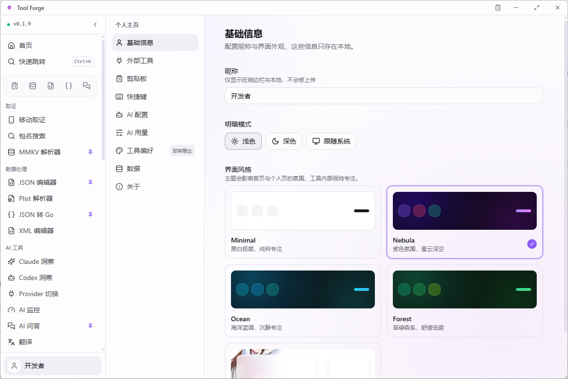Click the JSON file shortcut icon in the quick bar
The image size is (568, 379).
pyautogui.click(x=51, y=86)
